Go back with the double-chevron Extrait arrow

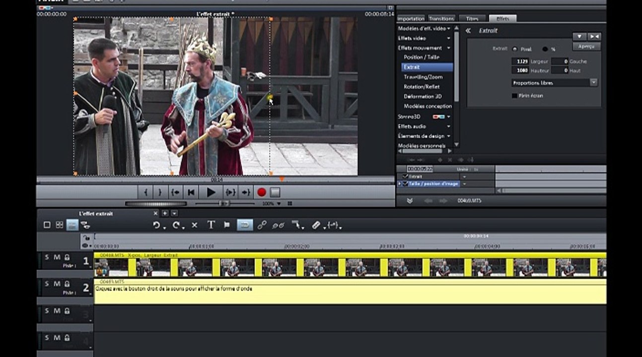click(x=468, y=31)
